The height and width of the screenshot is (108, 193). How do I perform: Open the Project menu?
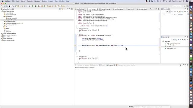point(51,1)
